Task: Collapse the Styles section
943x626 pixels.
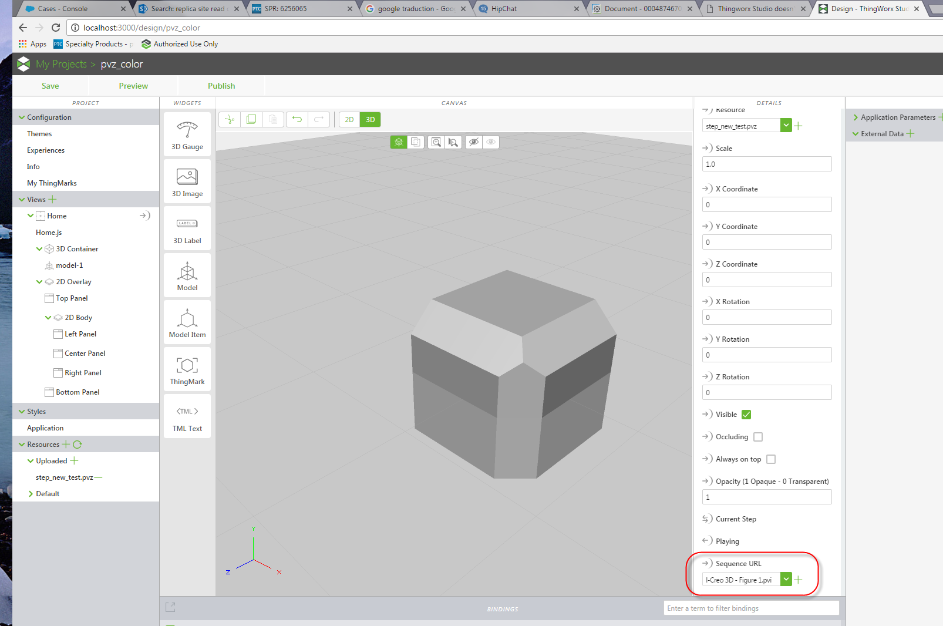Action: [22, 412]
